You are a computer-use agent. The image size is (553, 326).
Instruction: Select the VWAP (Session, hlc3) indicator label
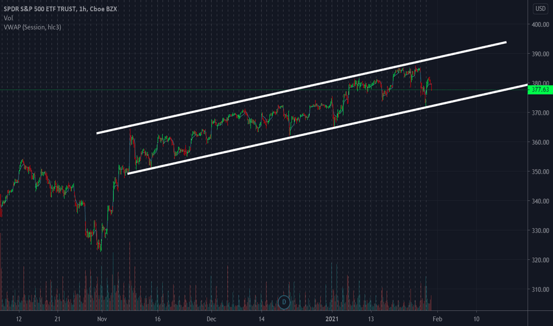(33, 27)
